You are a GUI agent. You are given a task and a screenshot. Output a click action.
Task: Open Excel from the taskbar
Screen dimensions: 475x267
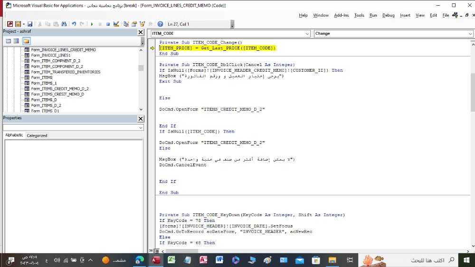click(x=171, y=260)
